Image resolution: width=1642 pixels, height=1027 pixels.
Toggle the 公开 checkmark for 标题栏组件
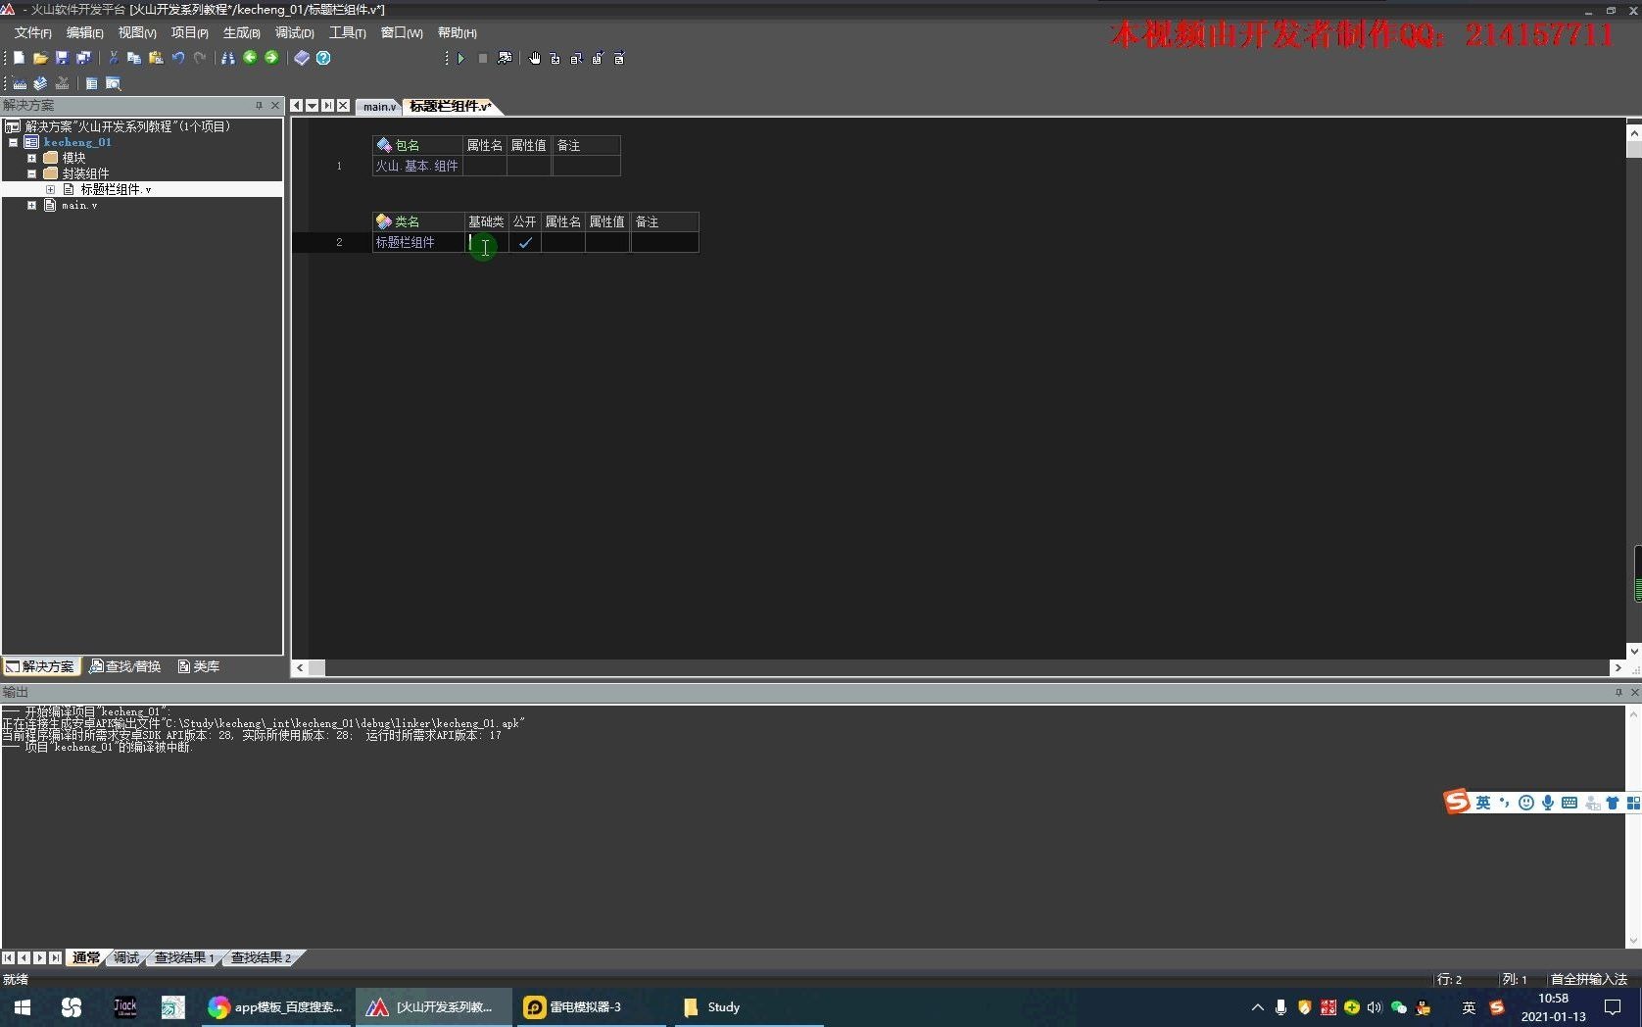[525, 243]
